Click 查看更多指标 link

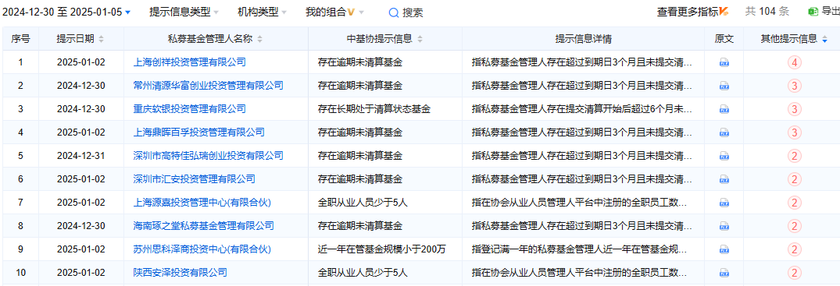click(x=692, y=12)
